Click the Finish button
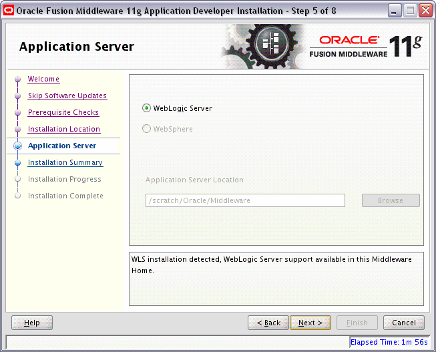Screen dimensions: 436x352 (357, 323)
